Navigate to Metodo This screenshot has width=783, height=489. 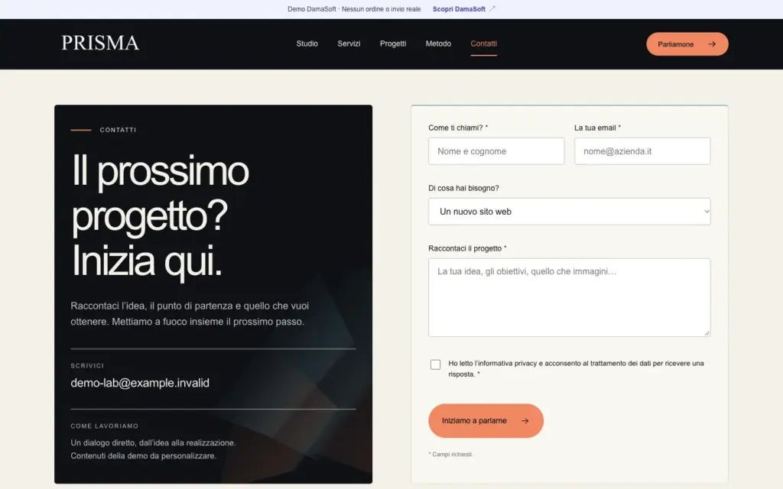pos(438,44)
